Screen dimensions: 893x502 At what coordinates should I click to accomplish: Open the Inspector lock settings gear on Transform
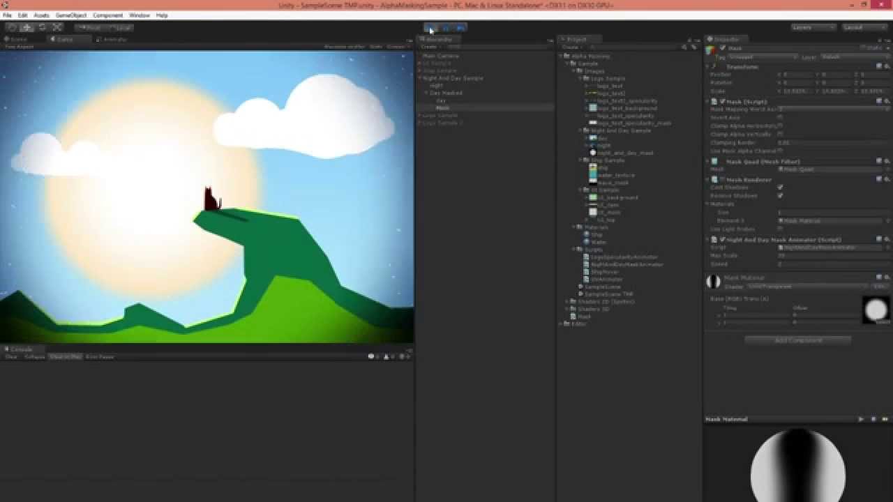coord(887,66)
